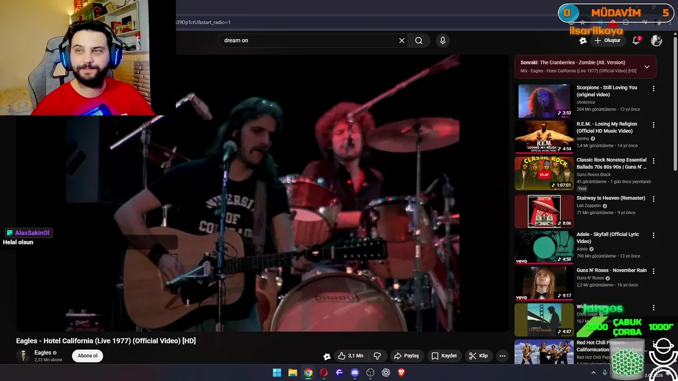678x381 pixels.
Task: Click the Eagles channel avatar
Action: click(x=23, y=356)
